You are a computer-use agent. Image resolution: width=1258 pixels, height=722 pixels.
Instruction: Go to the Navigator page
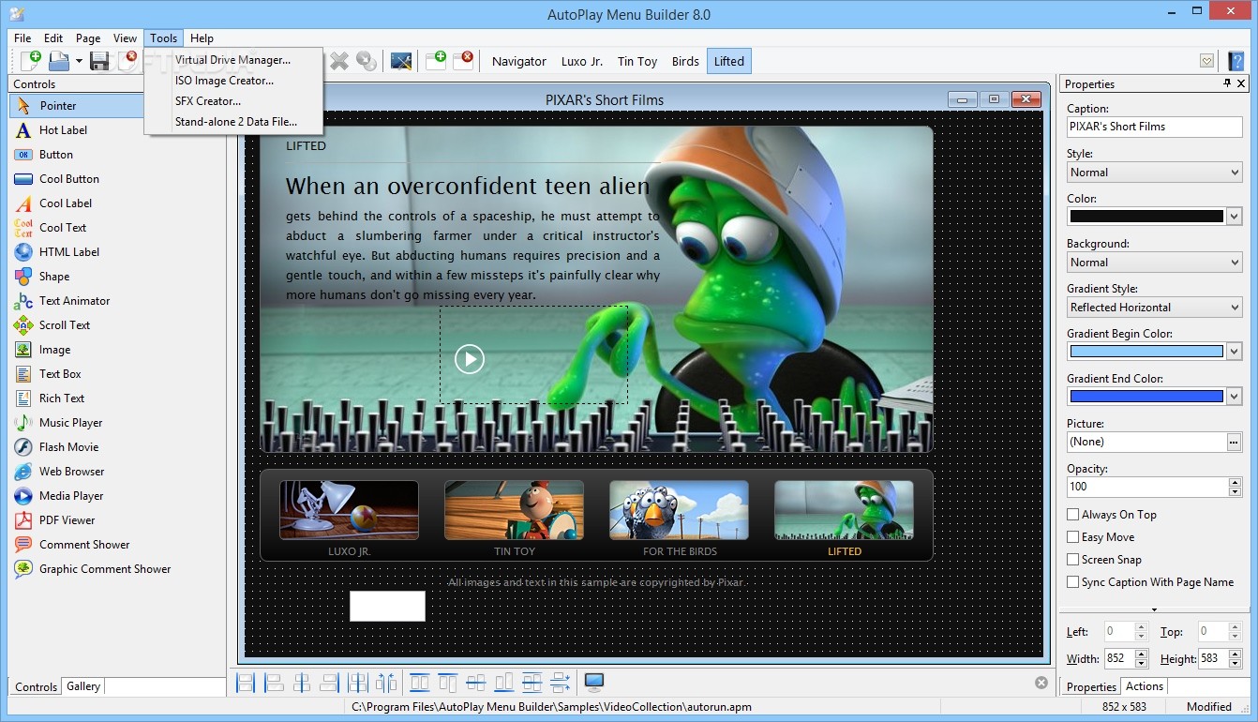[x=519, y=62]
